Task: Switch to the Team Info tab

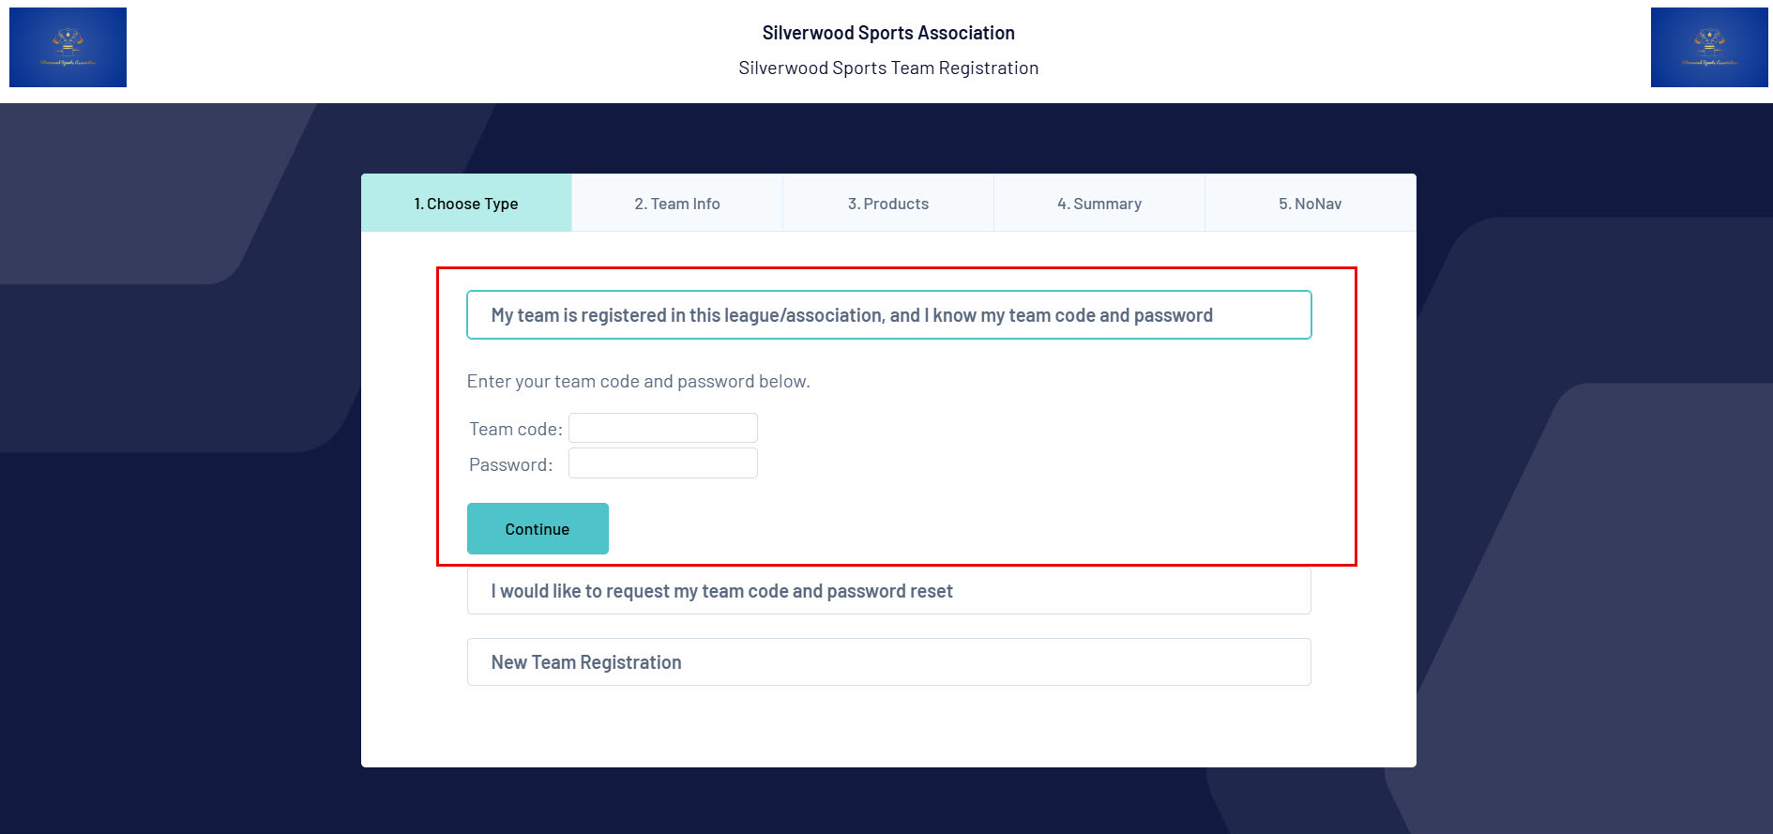Action: coord(677,203)
